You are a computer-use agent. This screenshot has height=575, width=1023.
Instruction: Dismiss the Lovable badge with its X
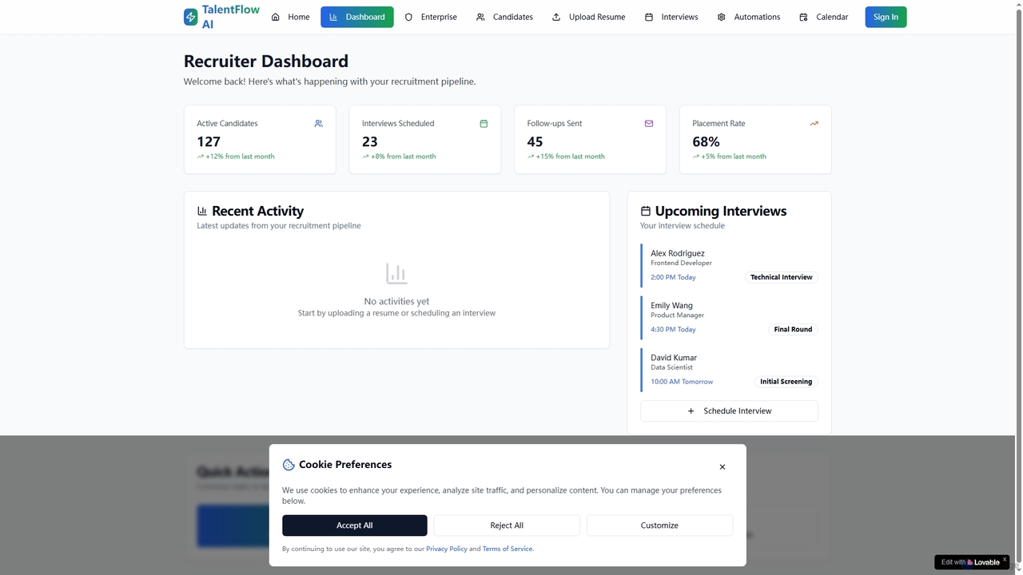(1005, 560)
